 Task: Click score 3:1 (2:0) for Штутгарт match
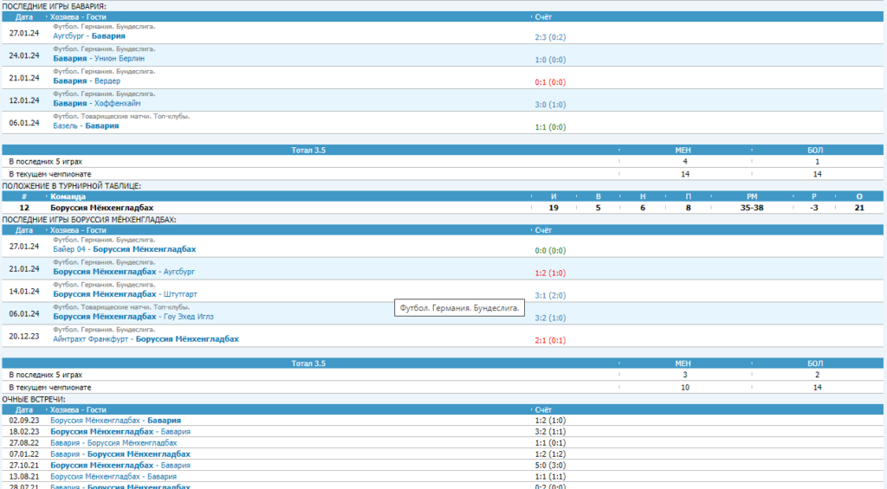point(550,296)
